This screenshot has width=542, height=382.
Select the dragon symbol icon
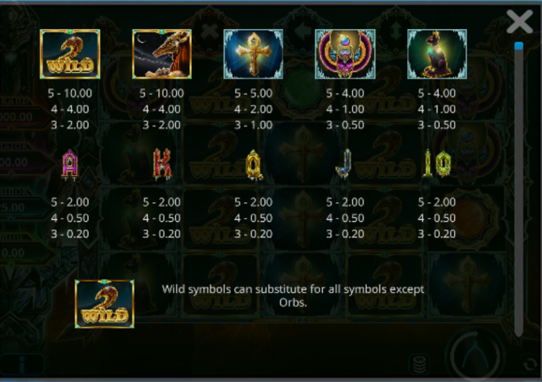[161, 54]
